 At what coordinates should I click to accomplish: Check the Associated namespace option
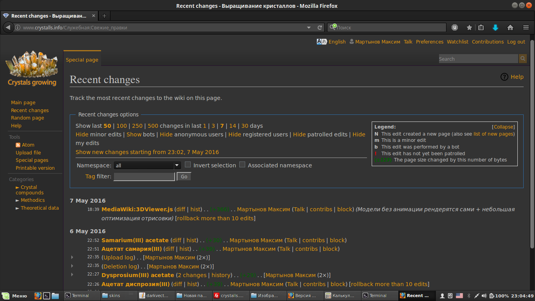point(242,164)
